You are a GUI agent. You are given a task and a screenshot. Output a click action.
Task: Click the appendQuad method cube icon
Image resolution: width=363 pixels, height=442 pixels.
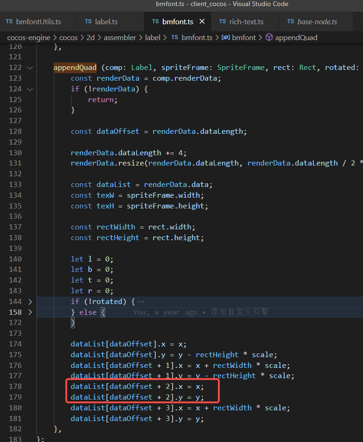269,37
